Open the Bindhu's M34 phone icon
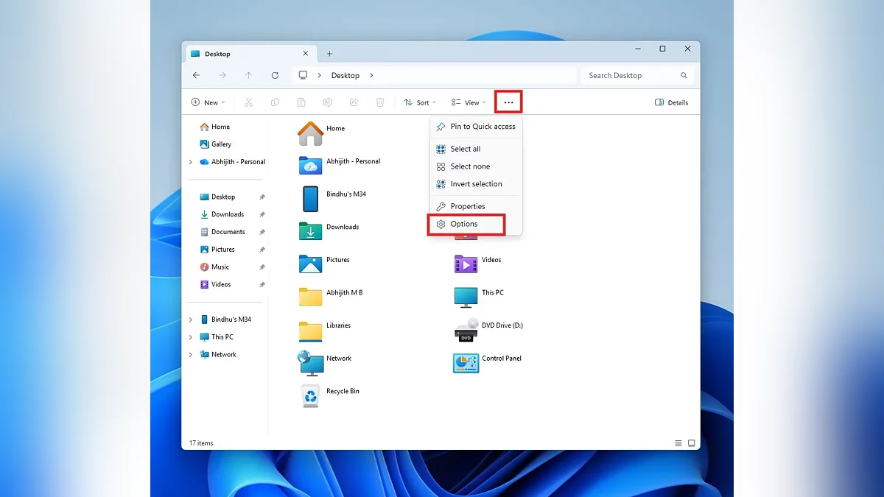884x497 pixels. coord(310,199)
